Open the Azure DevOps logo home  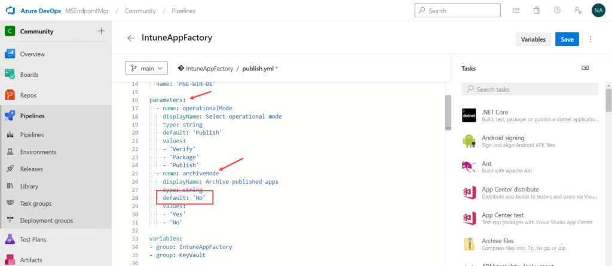pos(10,11)
